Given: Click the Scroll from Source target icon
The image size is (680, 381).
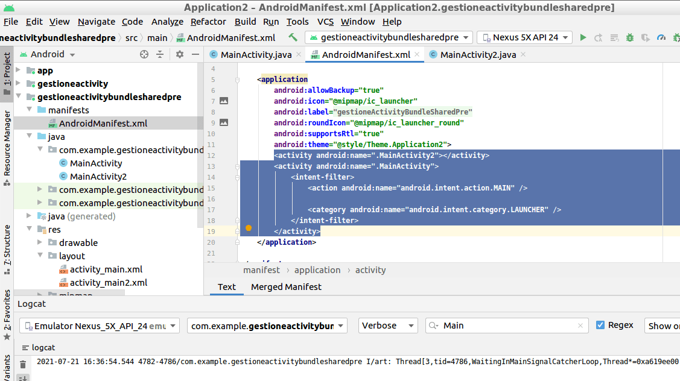Looking at the screenshot, I should 144,54.
